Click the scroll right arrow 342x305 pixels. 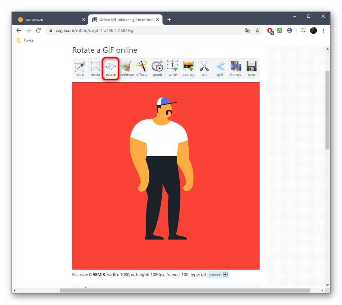pyautogui.click(x=322, y=290)
